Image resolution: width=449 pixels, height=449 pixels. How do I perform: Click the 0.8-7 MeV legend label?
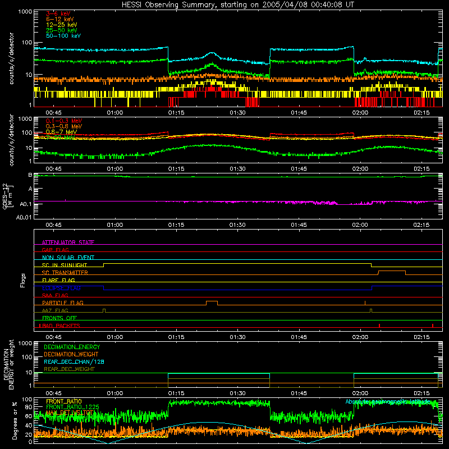61,132
